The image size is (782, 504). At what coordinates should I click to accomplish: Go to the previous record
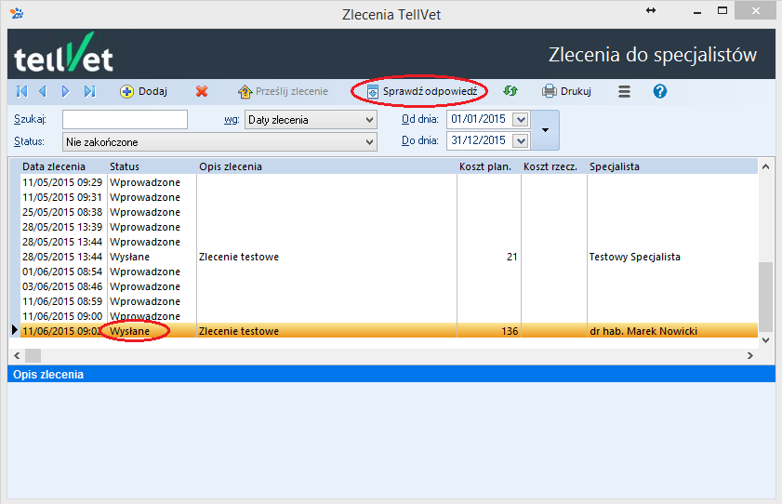pos(43,91)
